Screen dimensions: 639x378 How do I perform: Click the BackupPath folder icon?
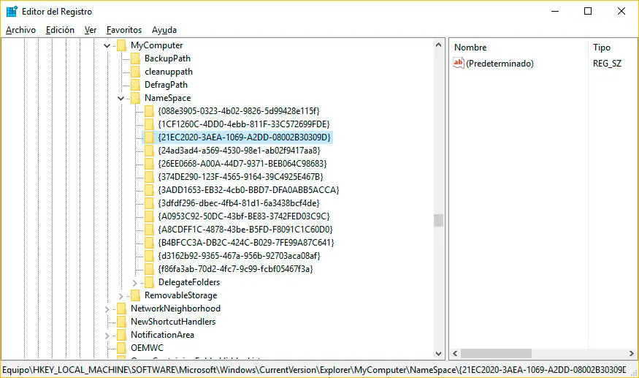point(135,58)
